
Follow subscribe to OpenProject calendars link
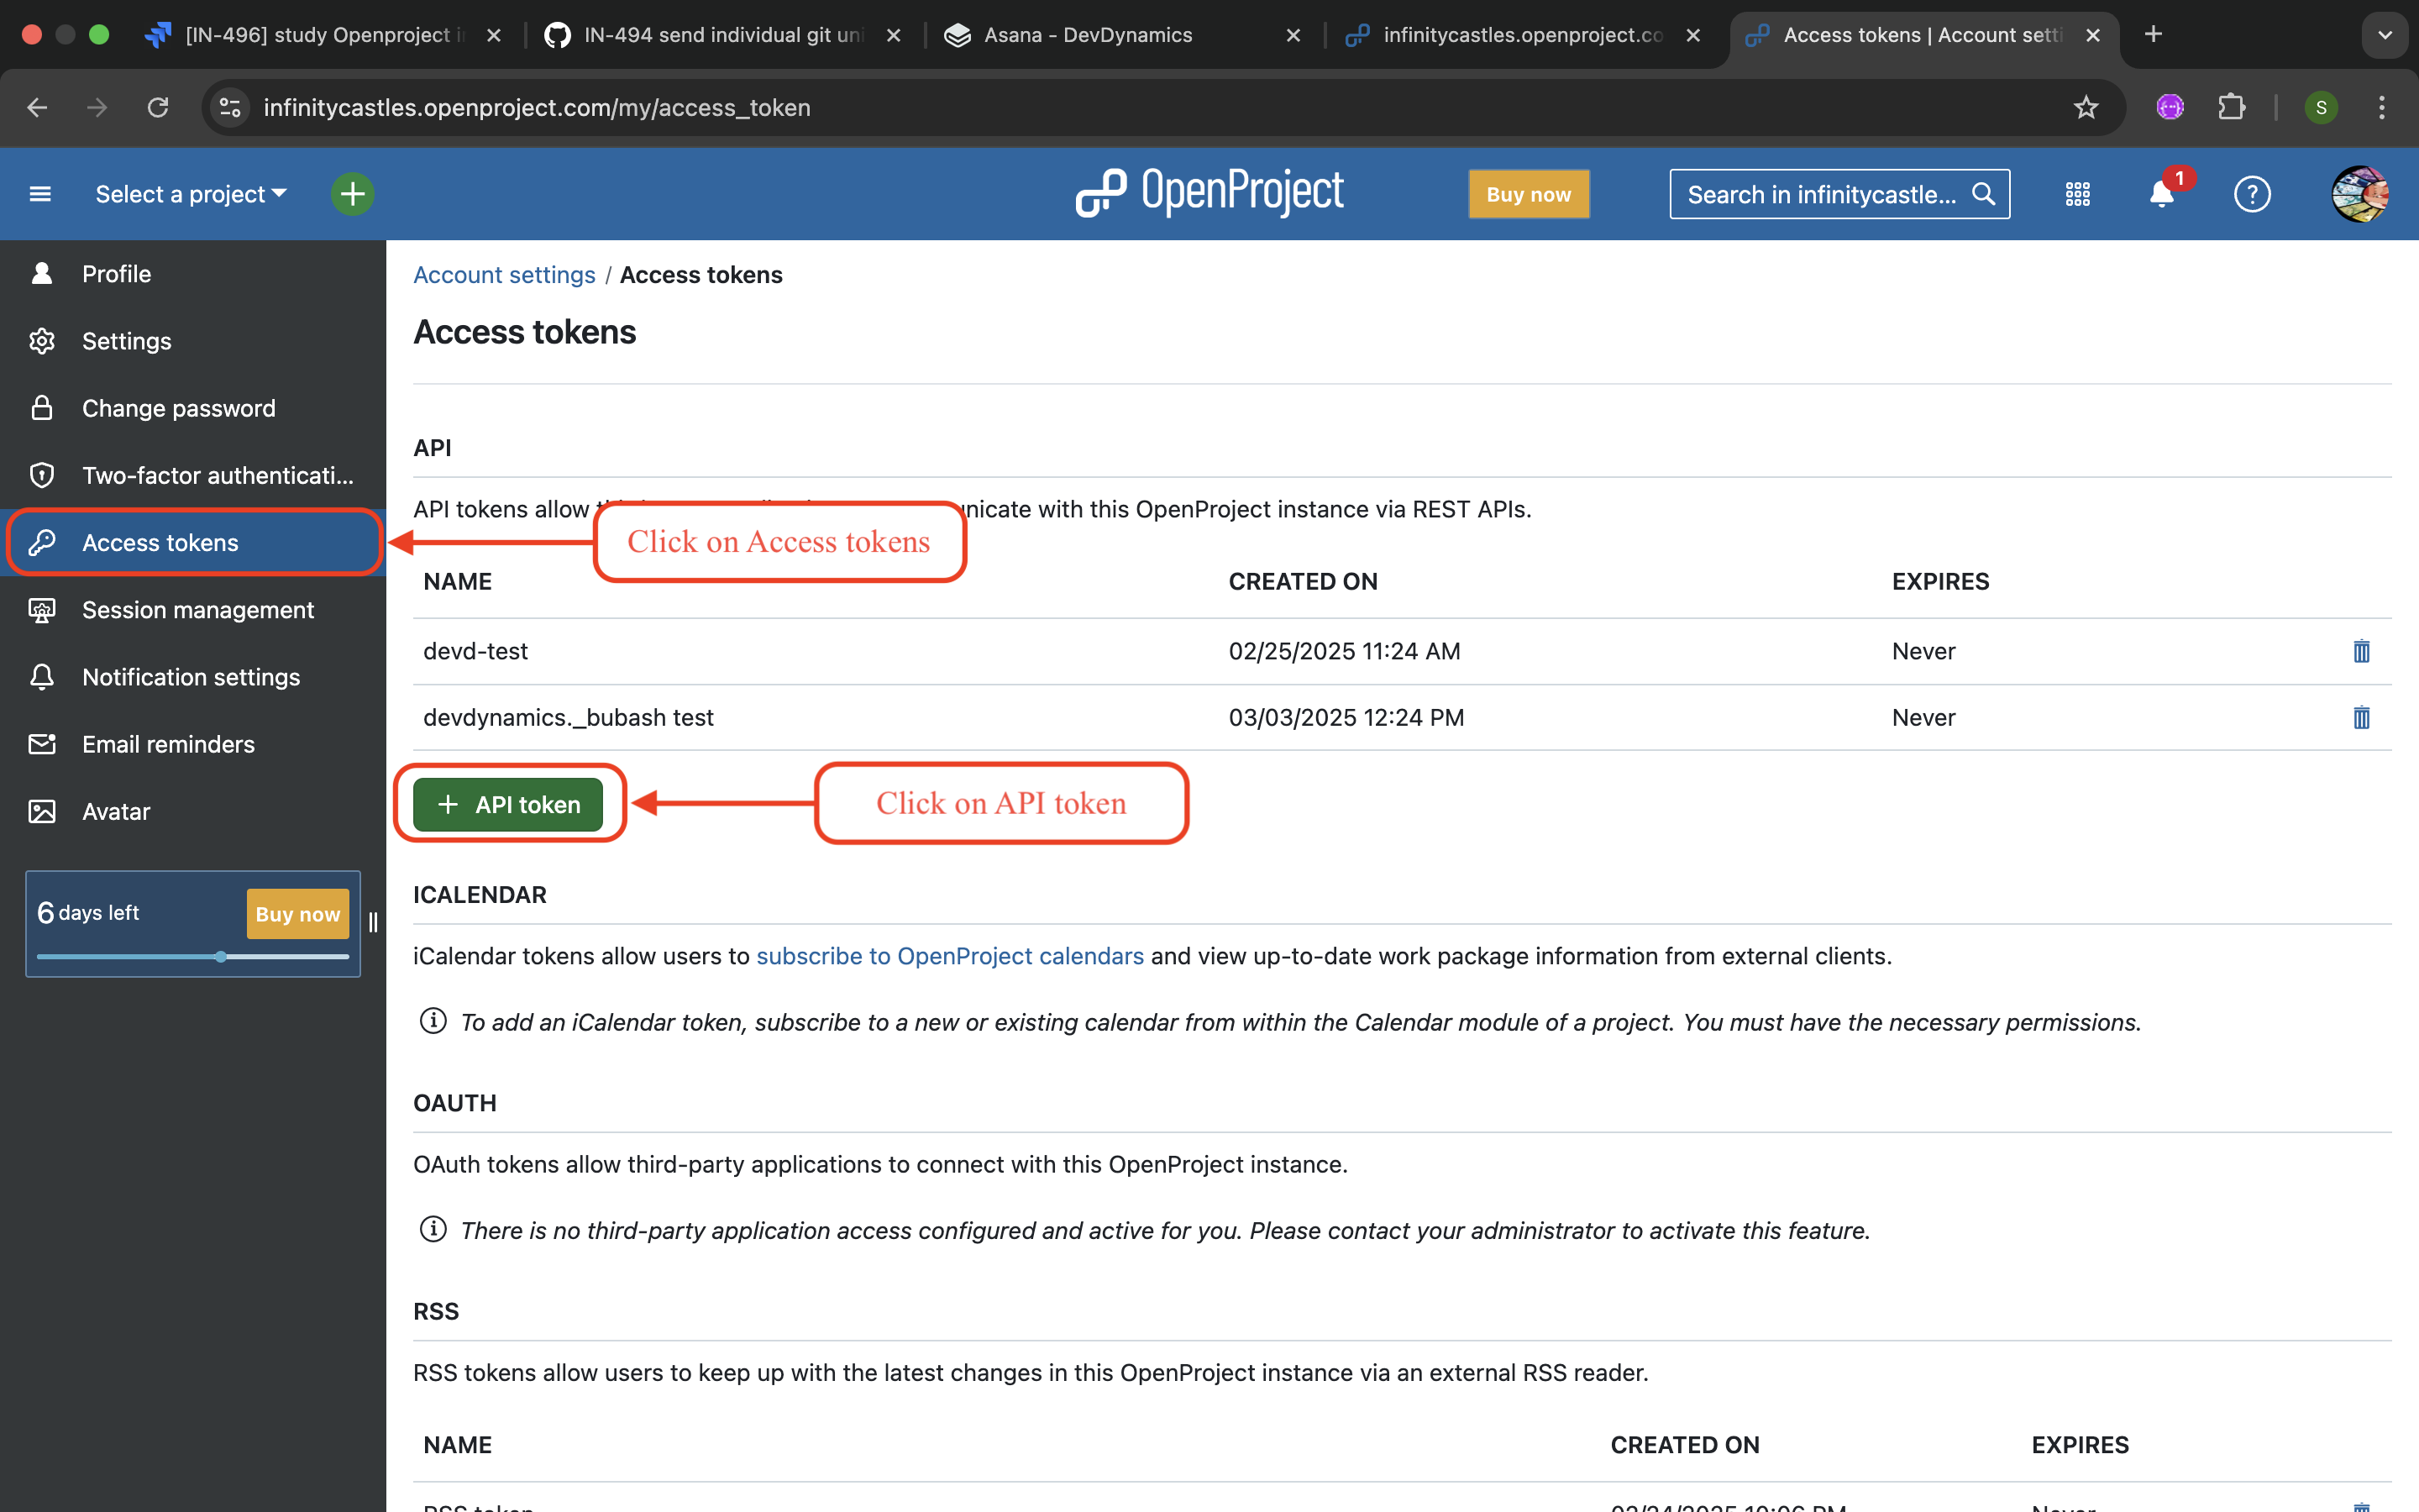(x=950, y=956)
